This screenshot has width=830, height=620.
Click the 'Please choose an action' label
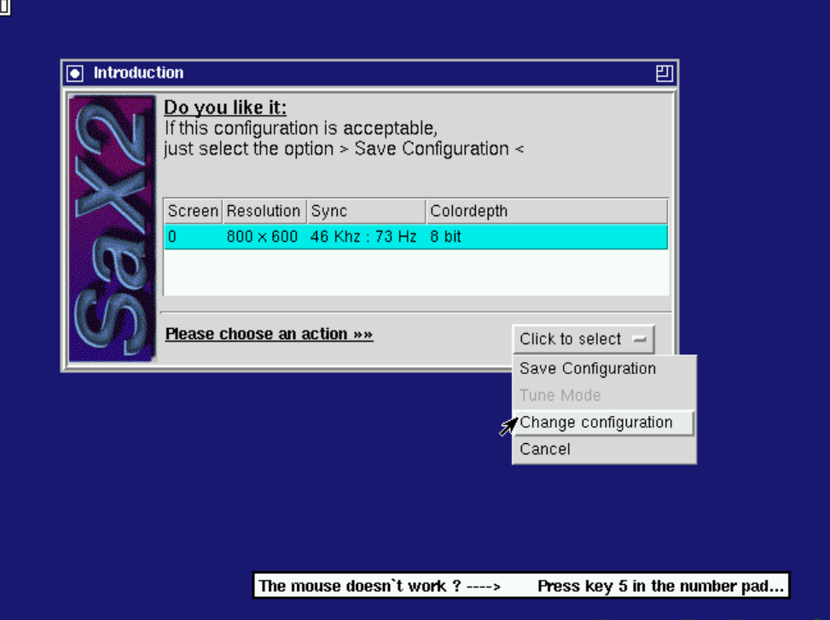point(269,335)
